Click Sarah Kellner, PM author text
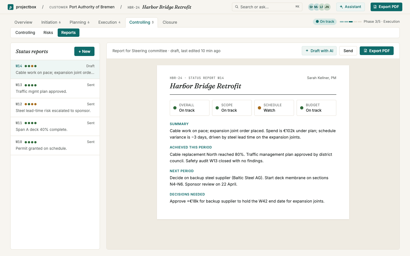The width and height of the screenshot is (410, 256). click(x=322, y=78)
